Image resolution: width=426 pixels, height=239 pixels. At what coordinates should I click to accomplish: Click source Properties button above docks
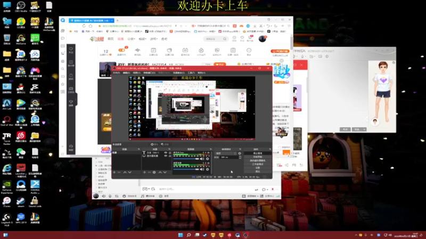click(x=154, y=144)
